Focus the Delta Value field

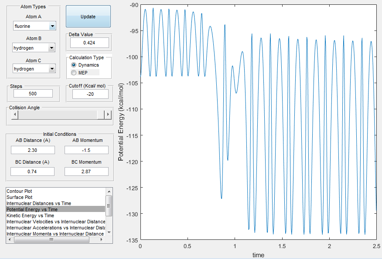(89, 43)
